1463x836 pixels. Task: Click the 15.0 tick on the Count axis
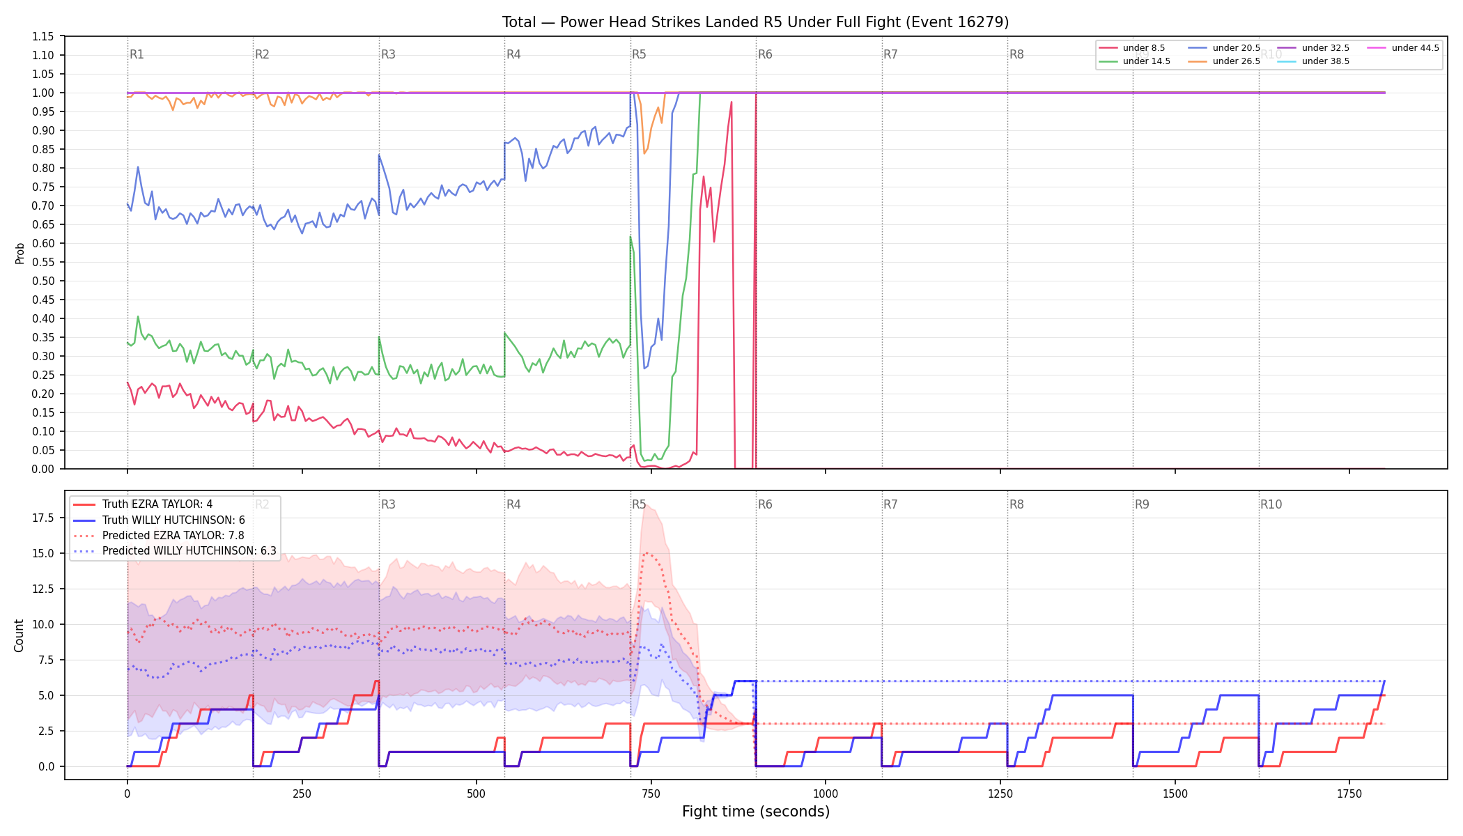[43, 553]
